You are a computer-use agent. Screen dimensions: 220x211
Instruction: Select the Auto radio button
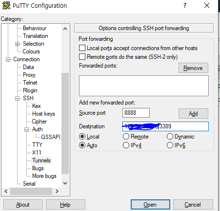[82, 145]
